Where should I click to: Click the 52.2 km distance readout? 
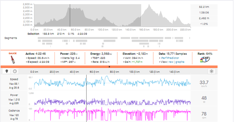coord(204,7)
